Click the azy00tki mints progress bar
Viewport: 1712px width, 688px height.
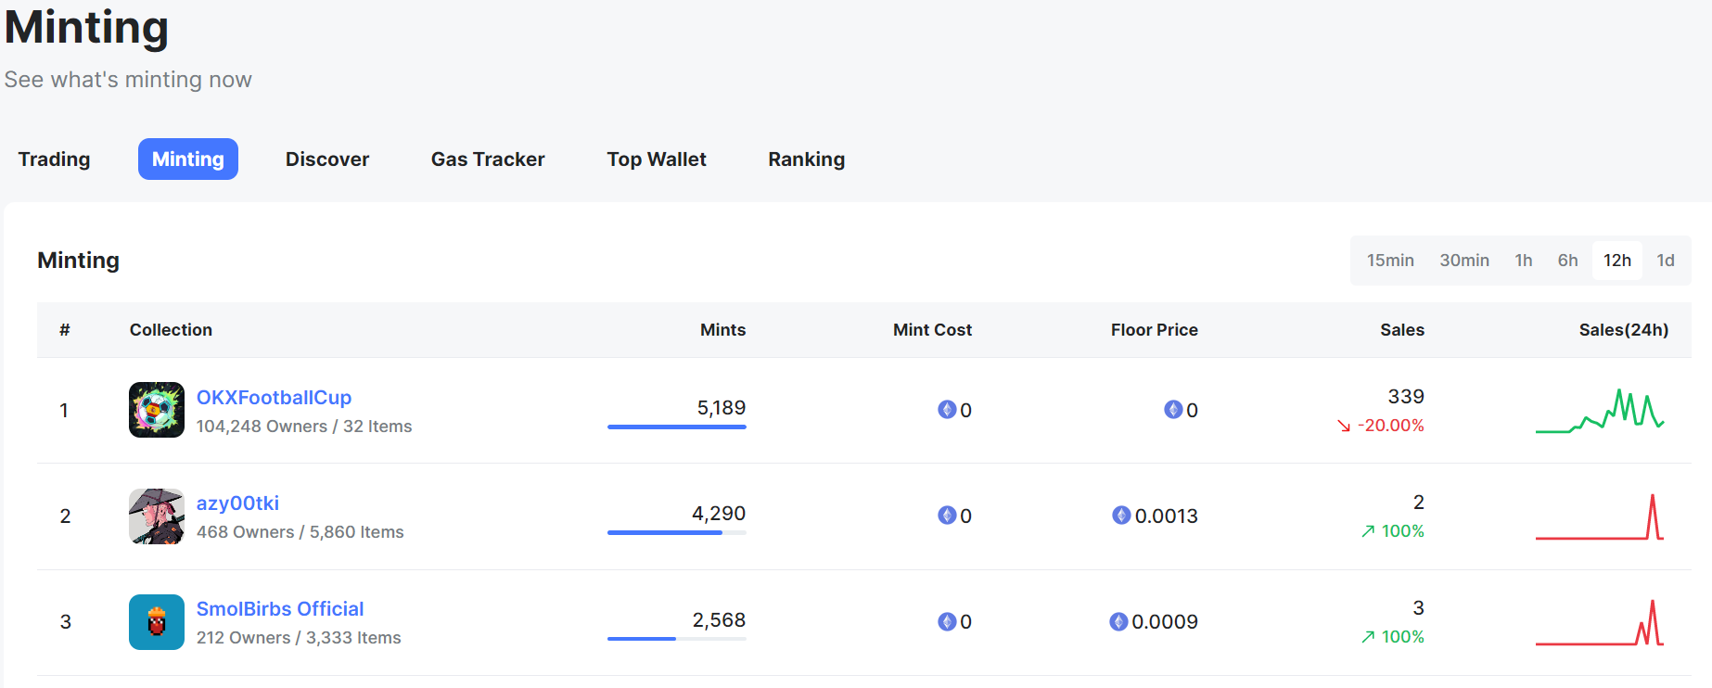pyautogui.click(x=676, y=532)
